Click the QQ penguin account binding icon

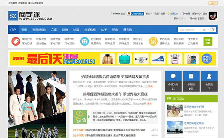point(129,14)
